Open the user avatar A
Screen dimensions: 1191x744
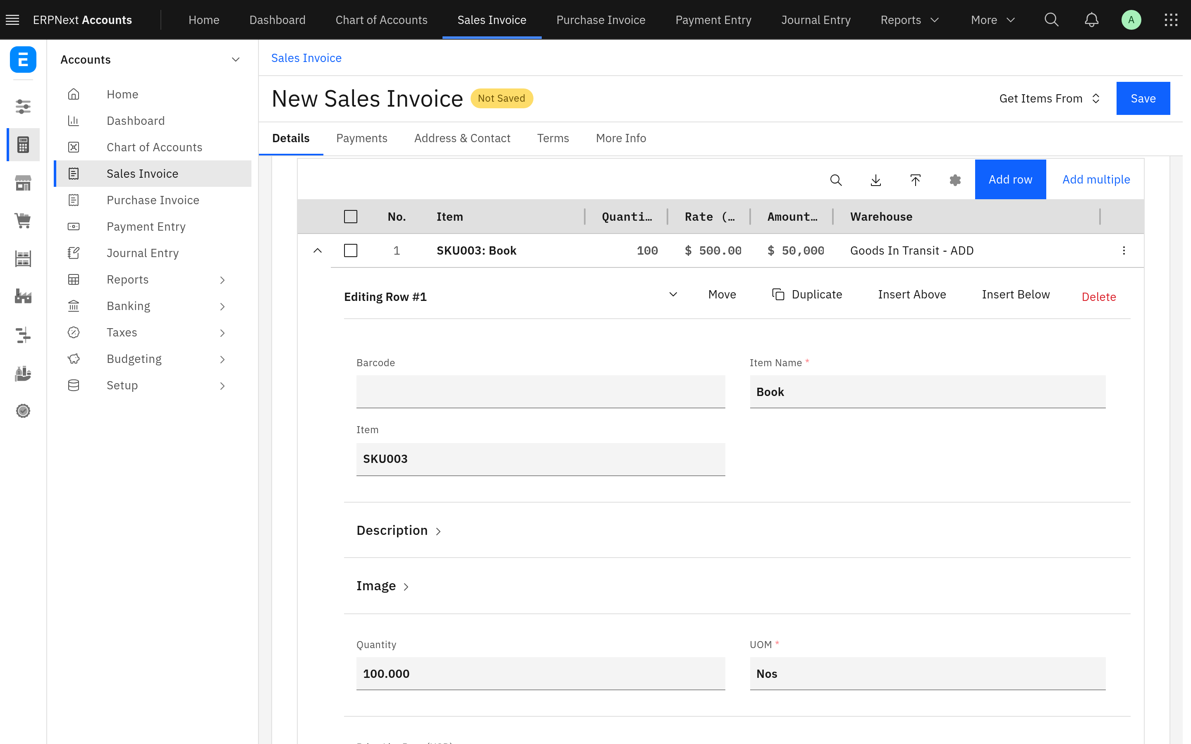1131,20
